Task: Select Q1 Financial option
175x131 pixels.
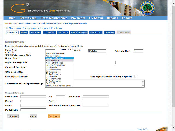Action: 60,67
